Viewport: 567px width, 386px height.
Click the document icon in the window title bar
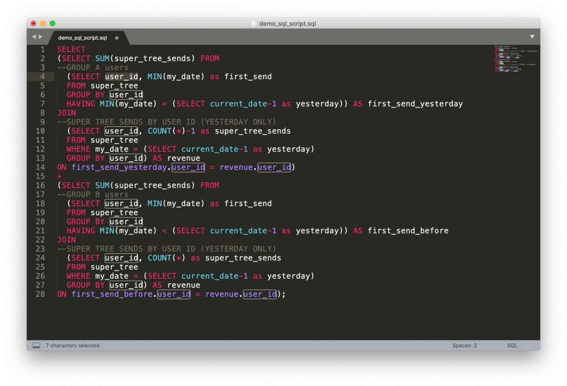253,23
